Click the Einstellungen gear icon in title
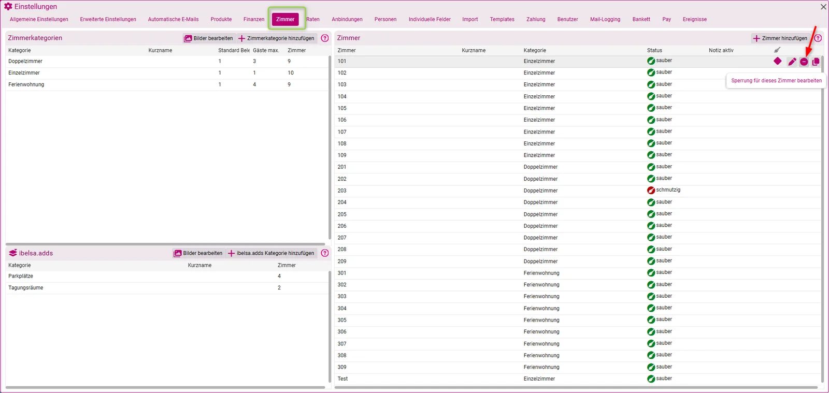 click(x=8, y=7)
